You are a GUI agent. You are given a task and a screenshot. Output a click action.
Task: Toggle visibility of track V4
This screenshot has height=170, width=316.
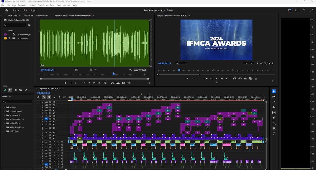(x=54, y=129)
